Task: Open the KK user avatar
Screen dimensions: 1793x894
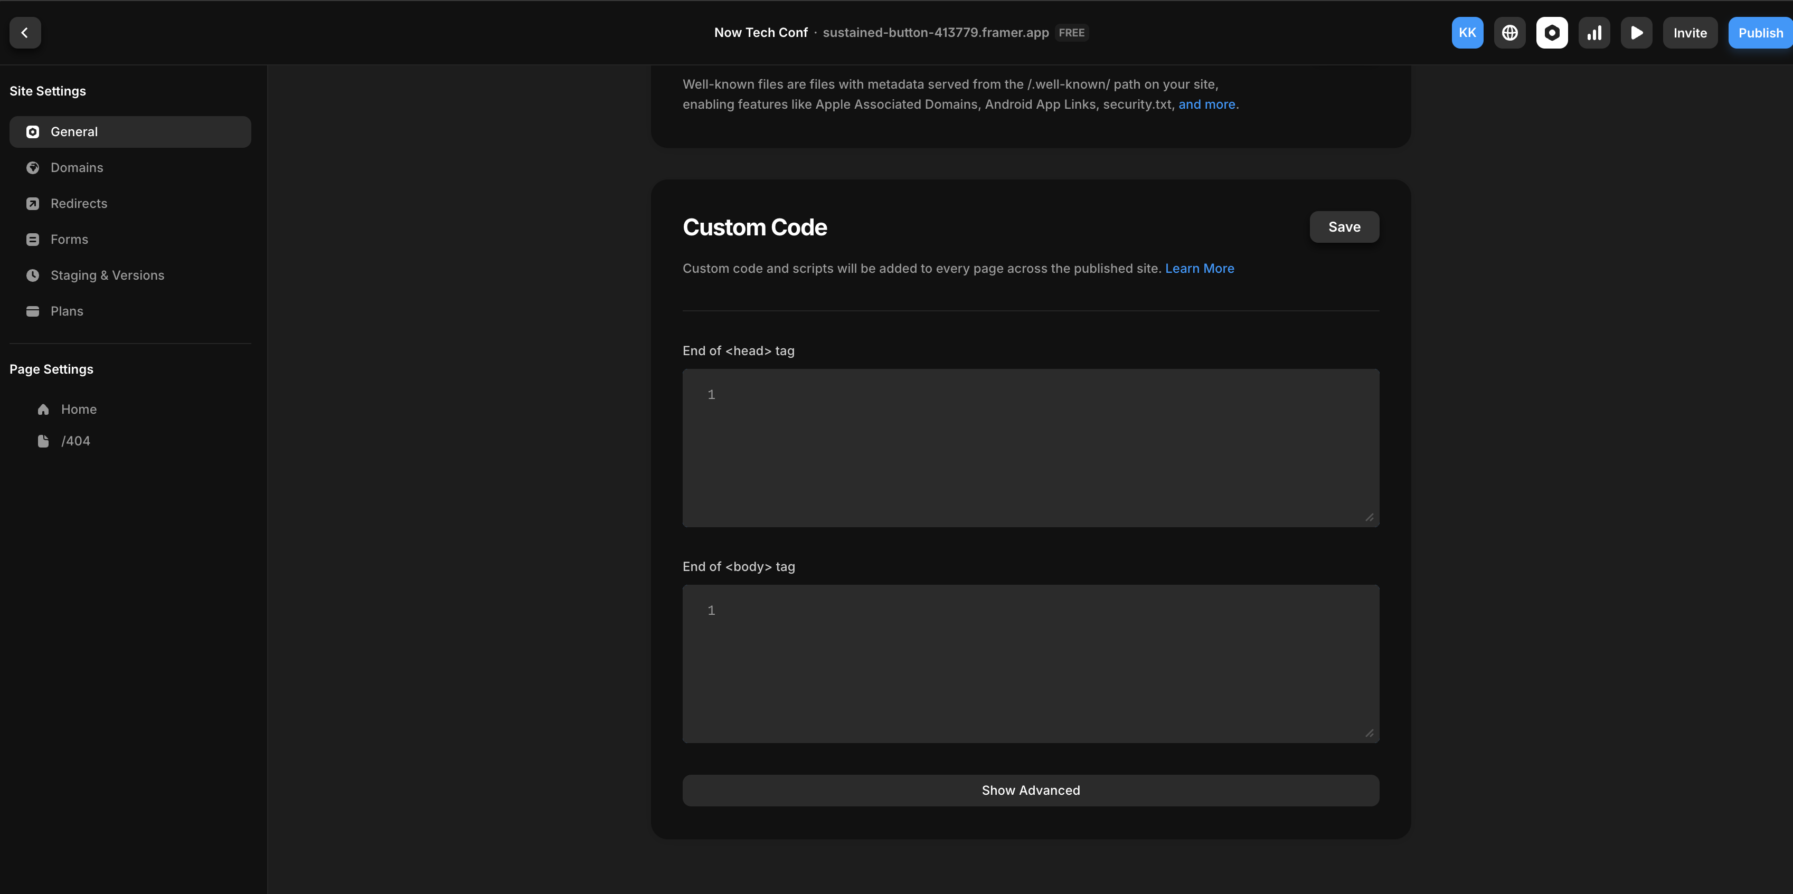Action: [1467, 33]
